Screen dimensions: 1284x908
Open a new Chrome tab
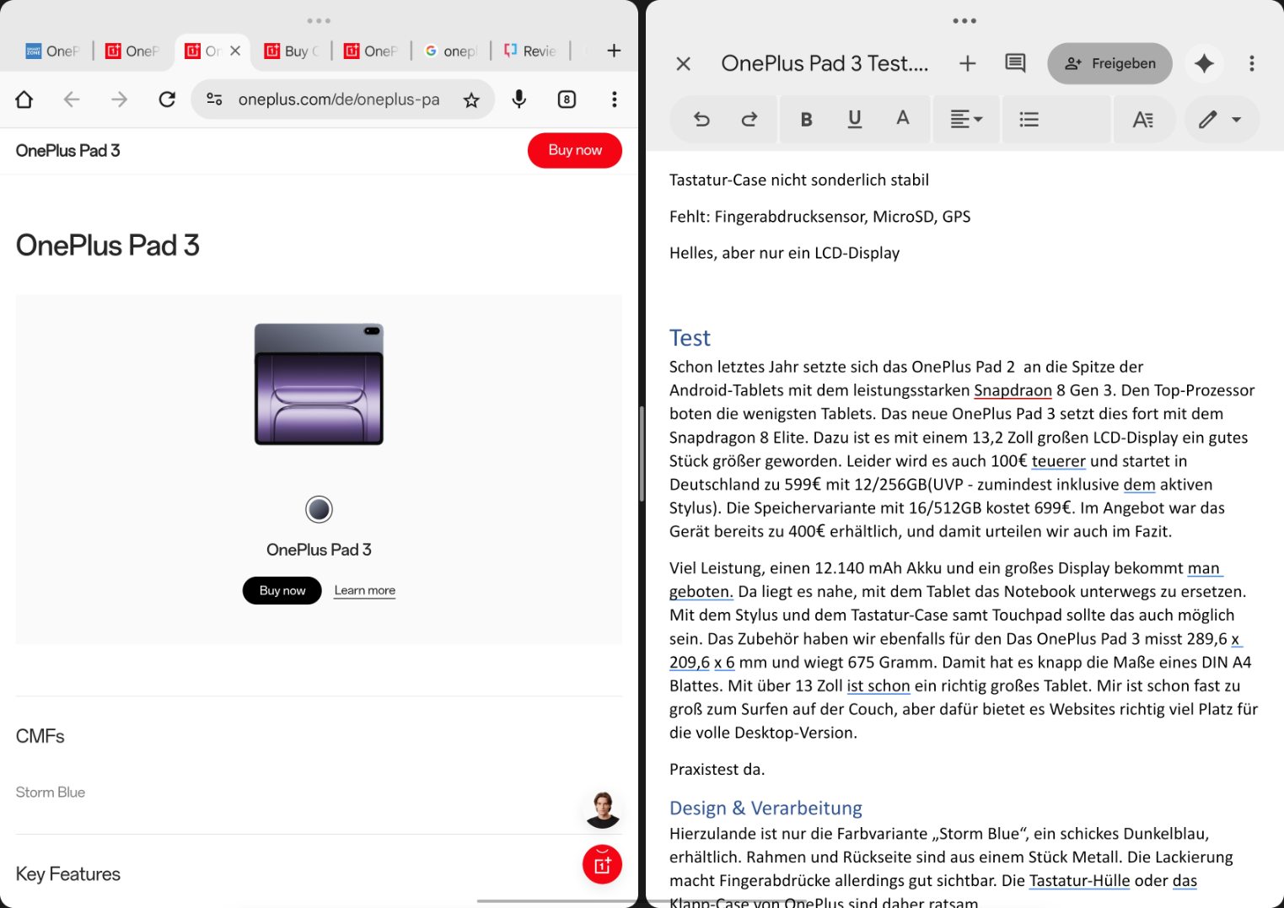(614, 51)
